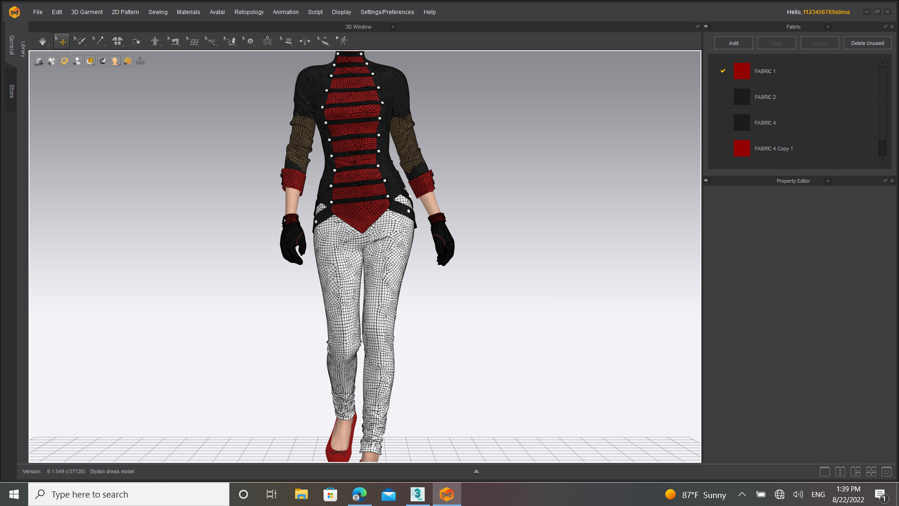Open the 3D Window panel dropdown
The image size is (899, 506).
point(393,26)
